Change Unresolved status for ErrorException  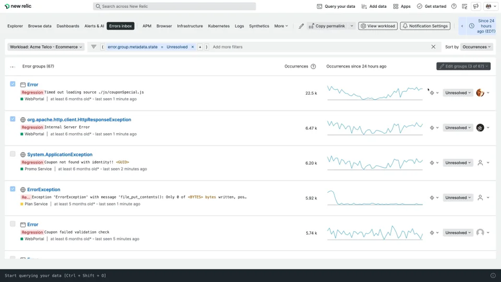(458, 198)
